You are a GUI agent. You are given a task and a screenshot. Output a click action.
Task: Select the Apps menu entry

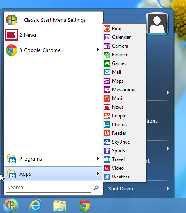53,174
